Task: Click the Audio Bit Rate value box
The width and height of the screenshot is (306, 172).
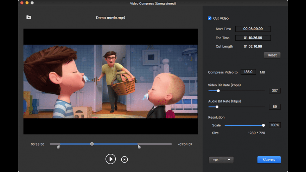Action: tap(275, 107)
